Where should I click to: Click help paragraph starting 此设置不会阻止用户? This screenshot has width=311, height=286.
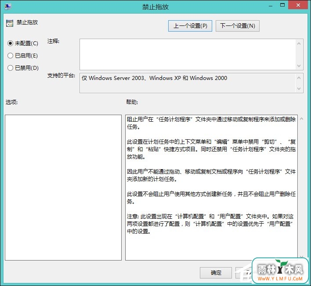(x=211, y=198)
